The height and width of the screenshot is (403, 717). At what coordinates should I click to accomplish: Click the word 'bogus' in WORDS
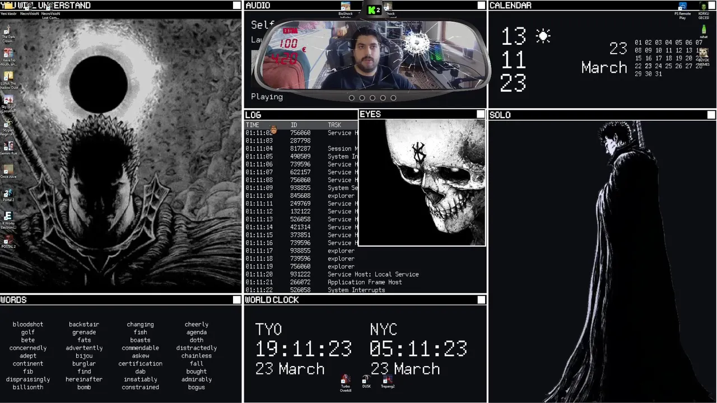pos(197,387)
